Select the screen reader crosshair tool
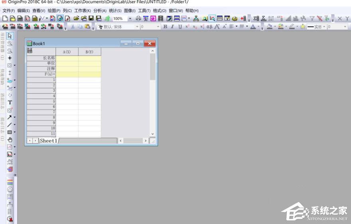 coord(10,58)
